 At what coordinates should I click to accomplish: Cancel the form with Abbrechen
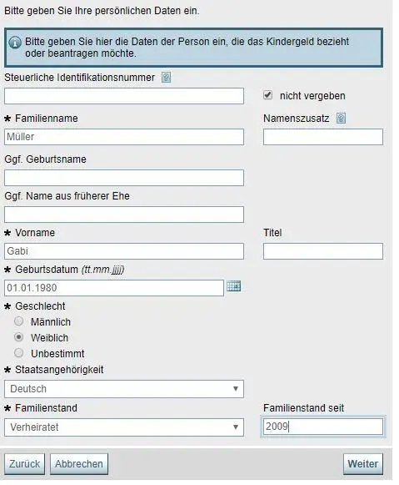tap(79, 463)
